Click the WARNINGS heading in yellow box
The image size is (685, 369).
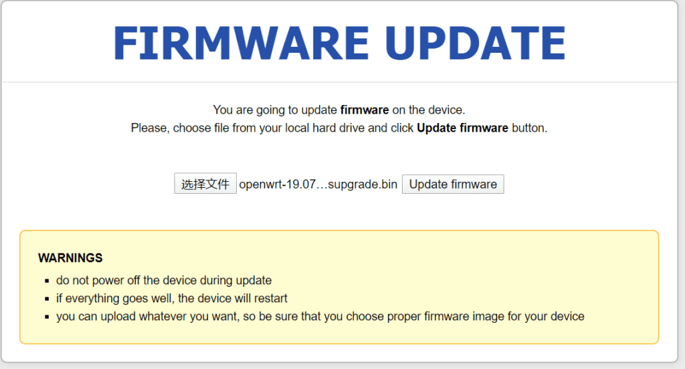pyautogui.click(x=70, y=257)
